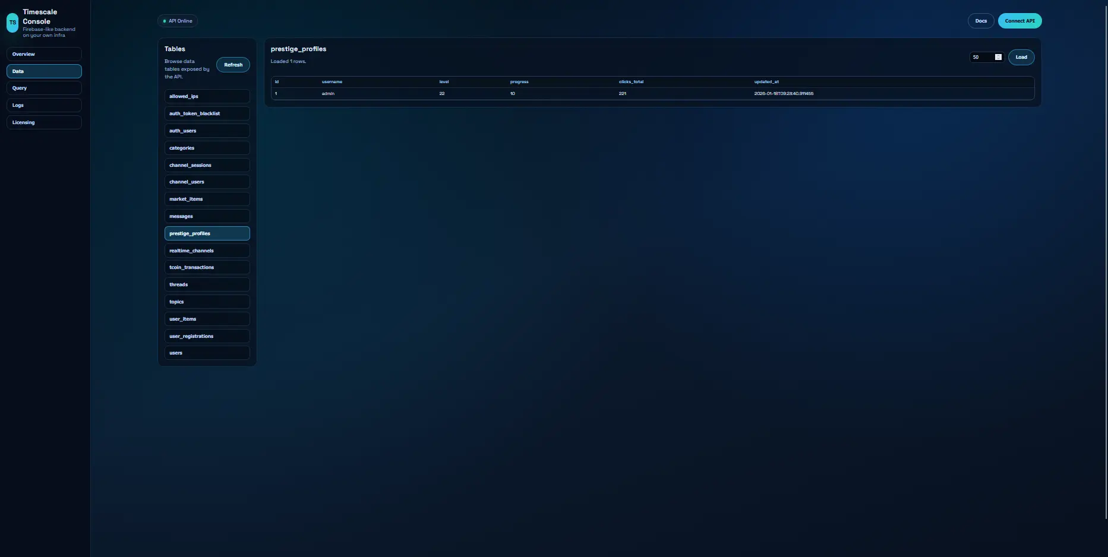Image resolution: width=1108 pixels, height=557 pixels.
Task: Click the Load rows button
Action: [1021, 58]
